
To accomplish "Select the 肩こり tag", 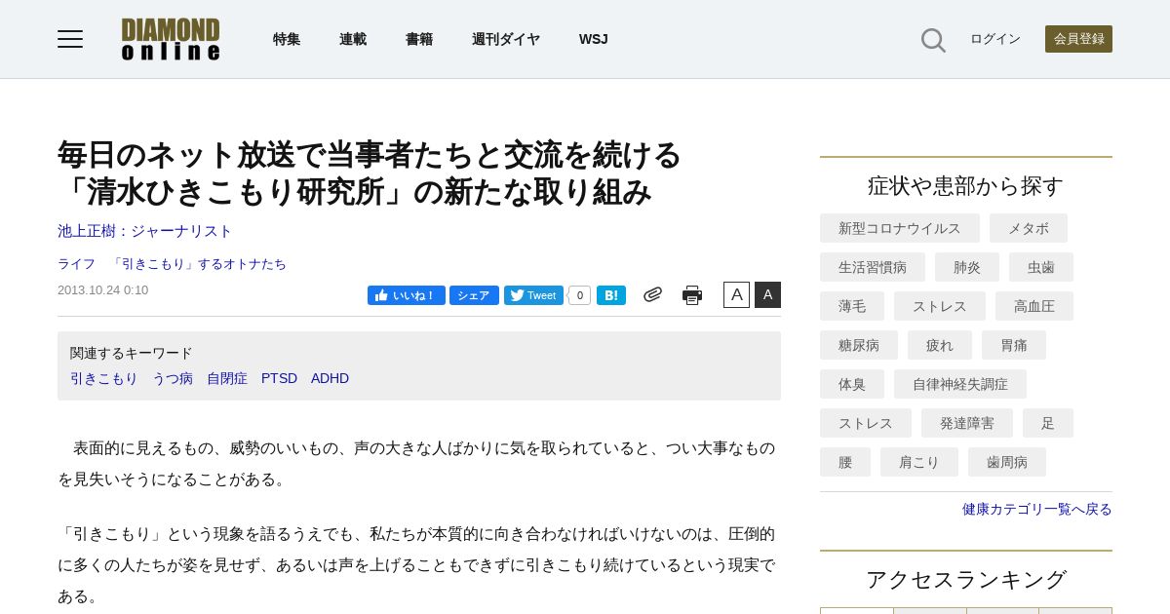I will [919, 462].
